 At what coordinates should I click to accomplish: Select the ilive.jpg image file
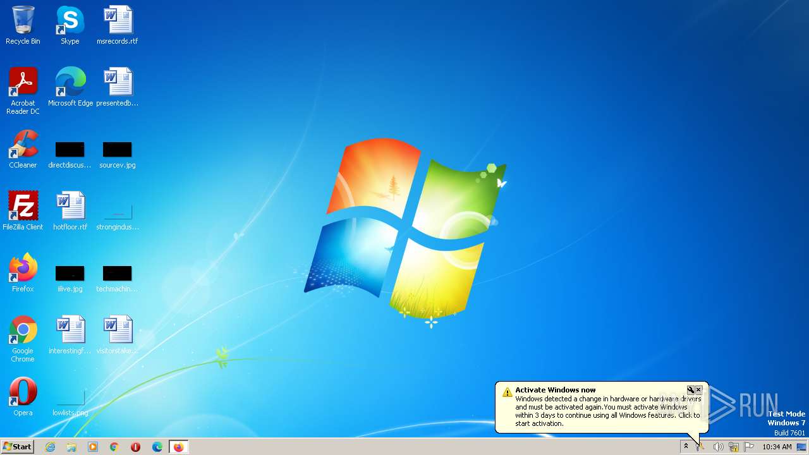pyautogui.click(x=70, y=279)
